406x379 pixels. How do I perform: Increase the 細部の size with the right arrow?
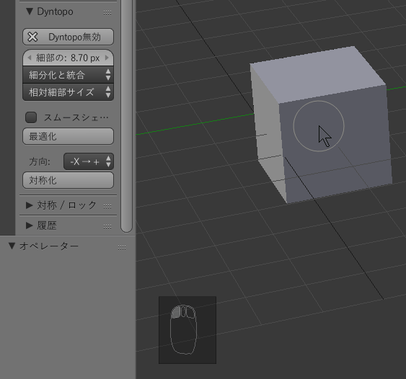click(x=107, y=58)
